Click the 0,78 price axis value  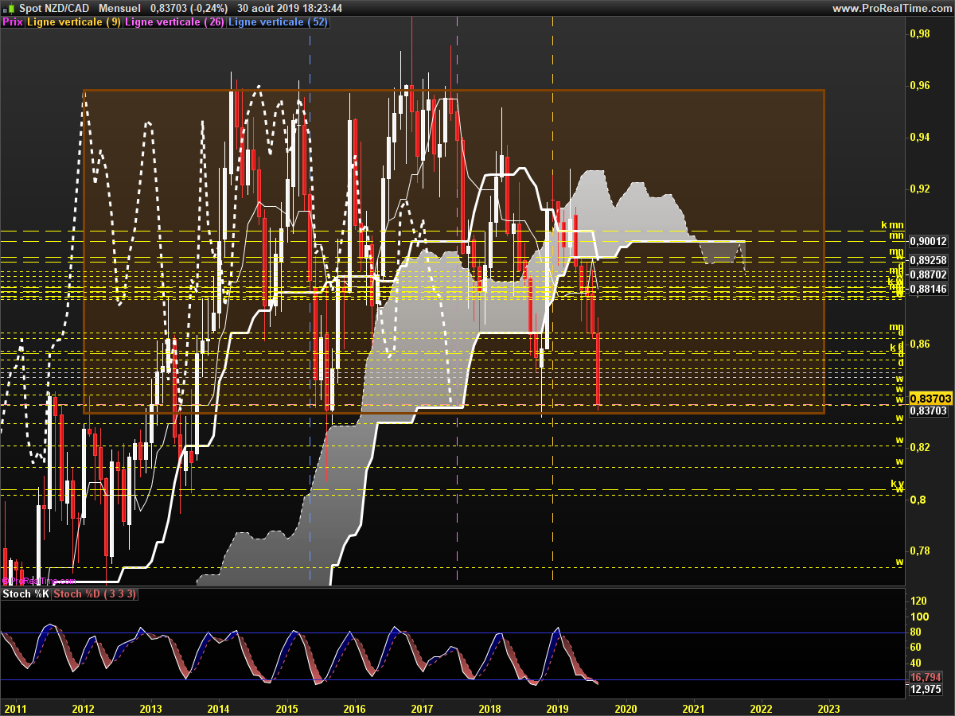[919, 551]
